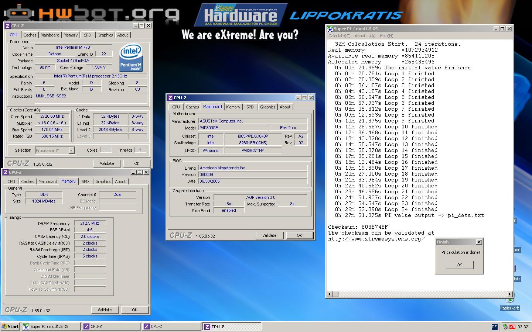Open the Calculate menu in Super PI
This screenshot has width=532, height=332.
[x=339, y=36]
